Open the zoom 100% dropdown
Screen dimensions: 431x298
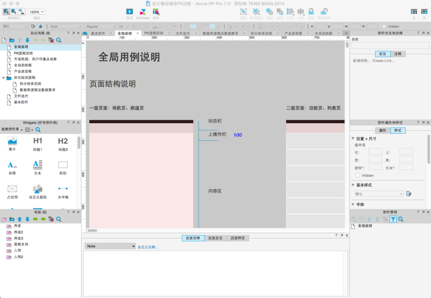(x=36, y=12)
